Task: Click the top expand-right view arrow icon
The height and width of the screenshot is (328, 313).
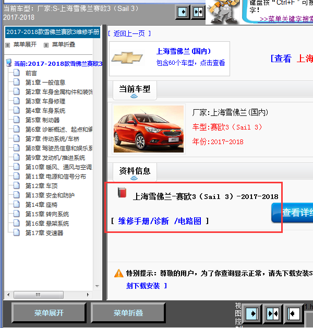Action: tap(183, 12)
